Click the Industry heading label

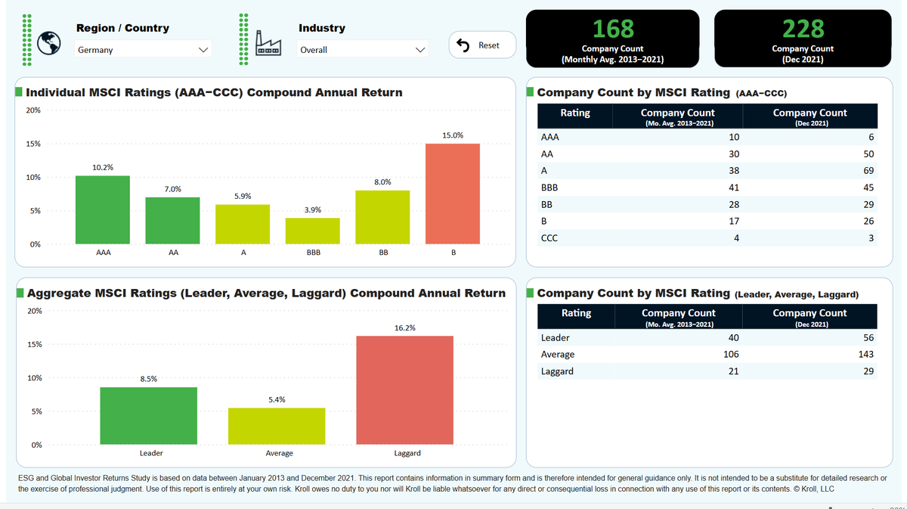322,28
